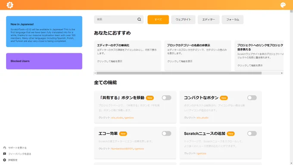Open the theme palette icon
The image size is (293, 165).
pos(283,5)
